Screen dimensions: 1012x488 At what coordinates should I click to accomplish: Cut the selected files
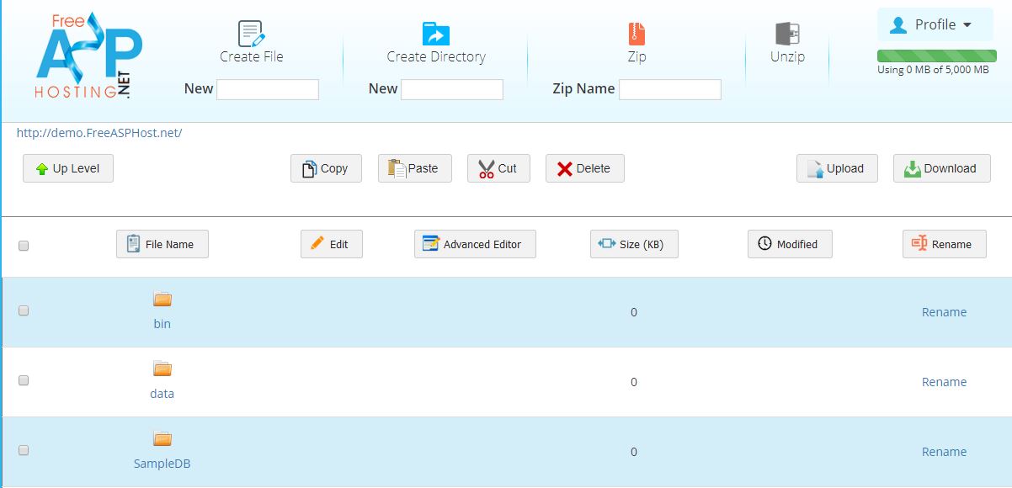point(498,168)
